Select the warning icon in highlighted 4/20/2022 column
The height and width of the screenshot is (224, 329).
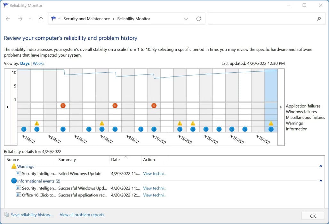(x=271, y=123)
